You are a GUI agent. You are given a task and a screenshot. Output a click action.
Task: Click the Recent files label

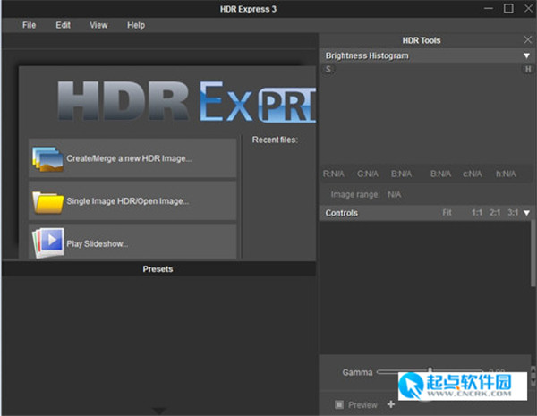click(x=275, y=140)
